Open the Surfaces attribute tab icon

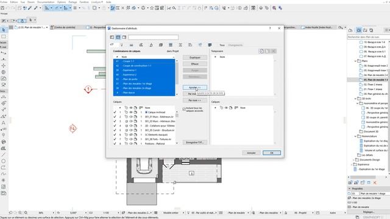(151, 45)
